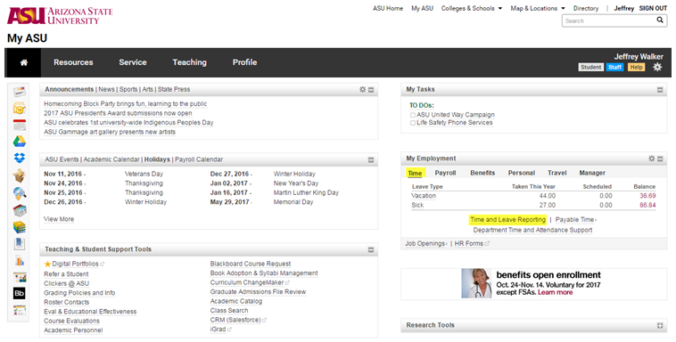Switch to the Academic Calendar tab
Image resolution: width=676 pixels, height=342 pixels.
click(x=111, y=159)
